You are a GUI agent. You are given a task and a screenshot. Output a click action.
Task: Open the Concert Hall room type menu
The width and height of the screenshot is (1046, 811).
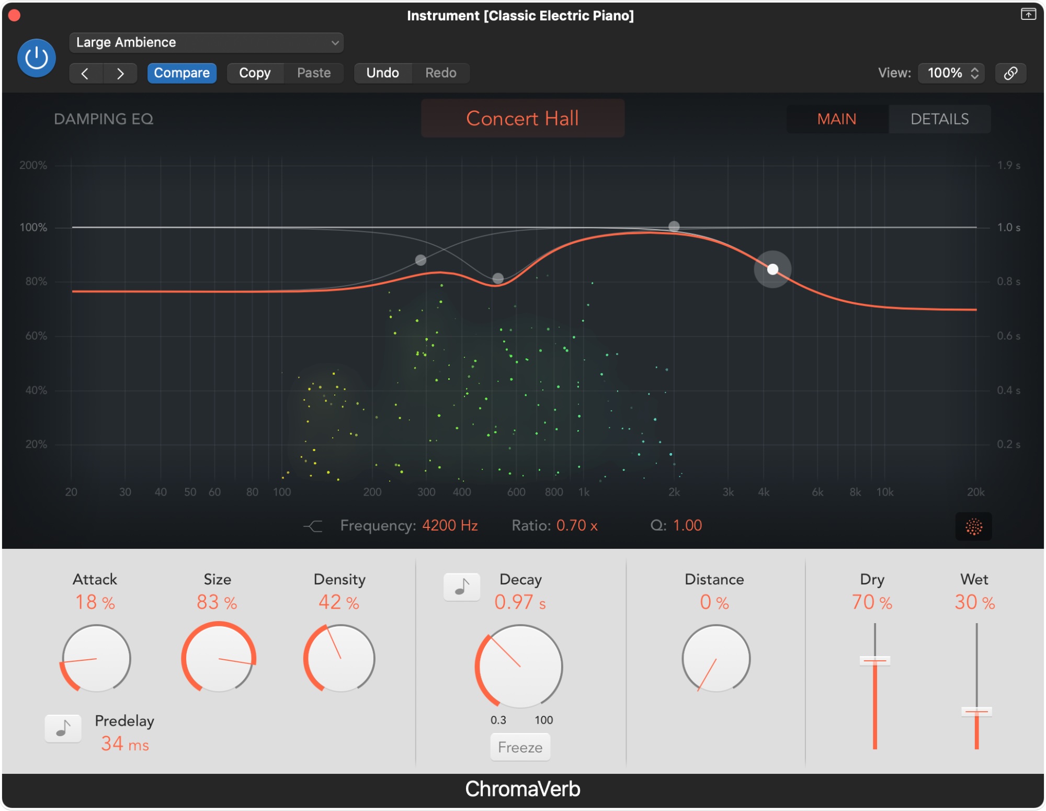click(x=522, y=118)
